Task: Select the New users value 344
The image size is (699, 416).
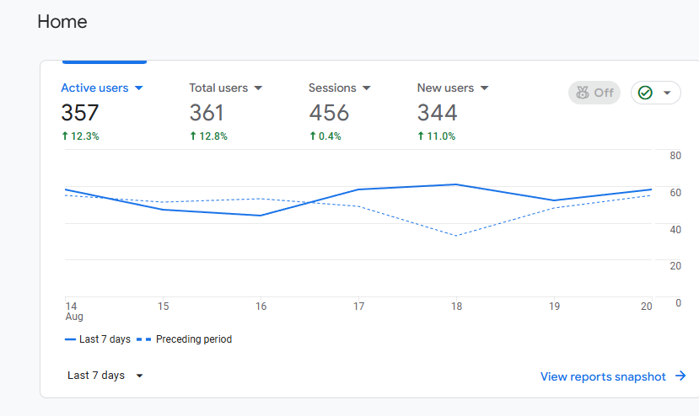Action: point(438,113)
